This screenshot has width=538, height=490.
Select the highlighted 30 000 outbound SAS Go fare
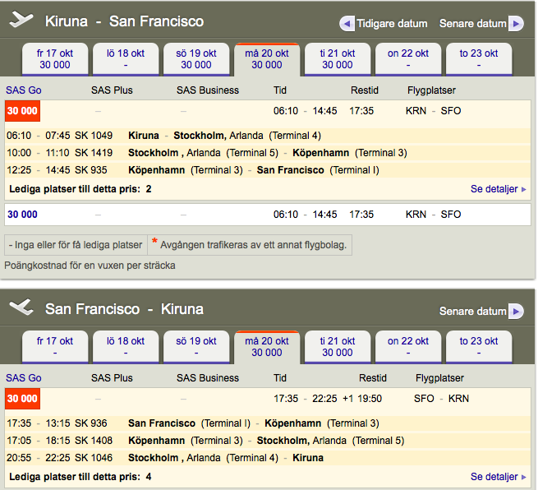coord(22,111)
